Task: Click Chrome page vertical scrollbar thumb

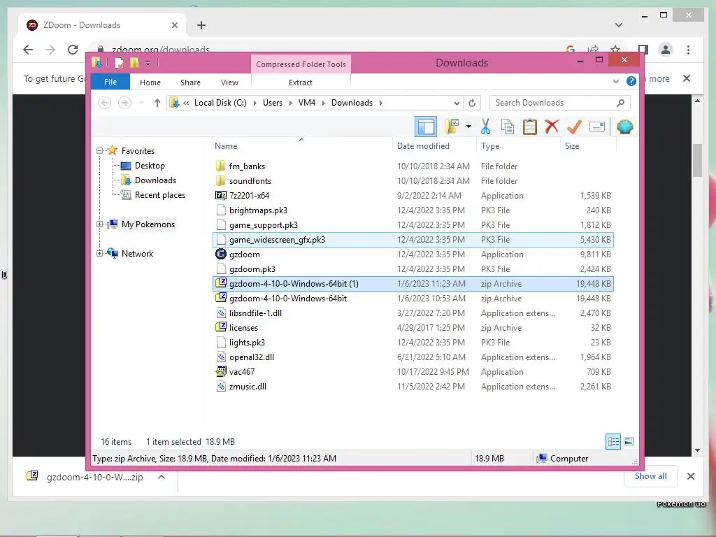Action: tap(697, 160)
